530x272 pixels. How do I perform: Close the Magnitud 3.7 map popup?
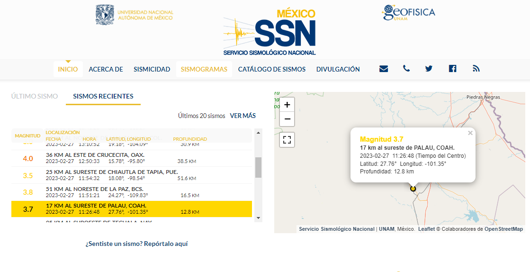(x=470, y=133)
